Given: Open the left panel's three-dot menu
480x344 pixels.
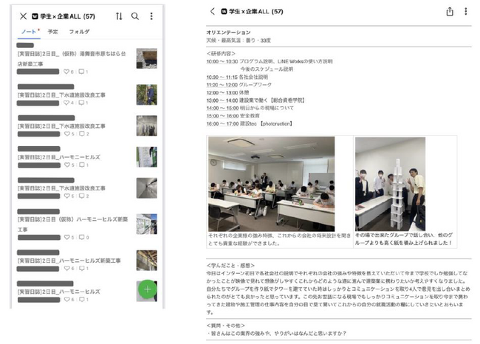Looking at the screenshot, I should [x=151, y=16].
